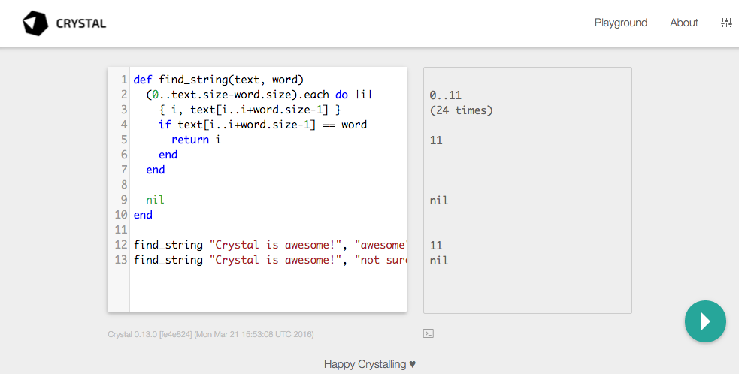Click the terminal output icon below the results
This screenshot has height=374, width=739.
coord(429,333)
